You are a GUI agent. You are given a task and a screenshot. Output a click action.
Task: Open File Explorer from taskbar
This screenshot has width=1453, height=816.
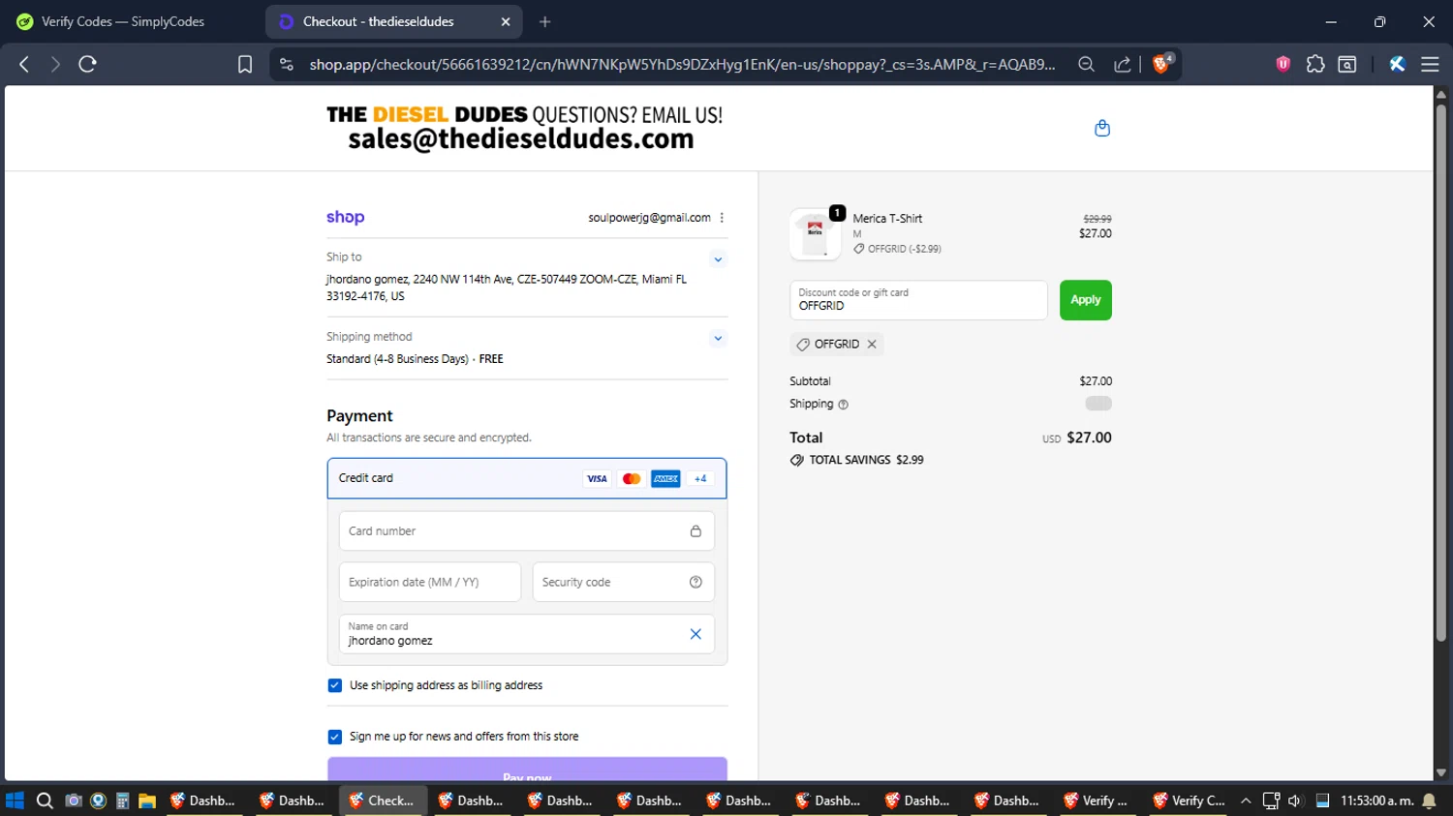pyautogui.click(x=147, y=801)
